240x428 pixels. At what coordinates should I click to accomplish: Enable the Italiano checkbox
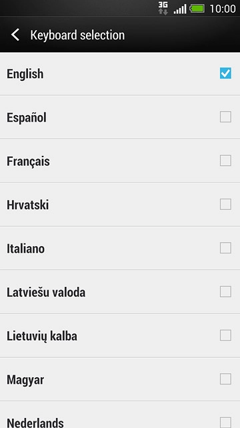point(225,248)
